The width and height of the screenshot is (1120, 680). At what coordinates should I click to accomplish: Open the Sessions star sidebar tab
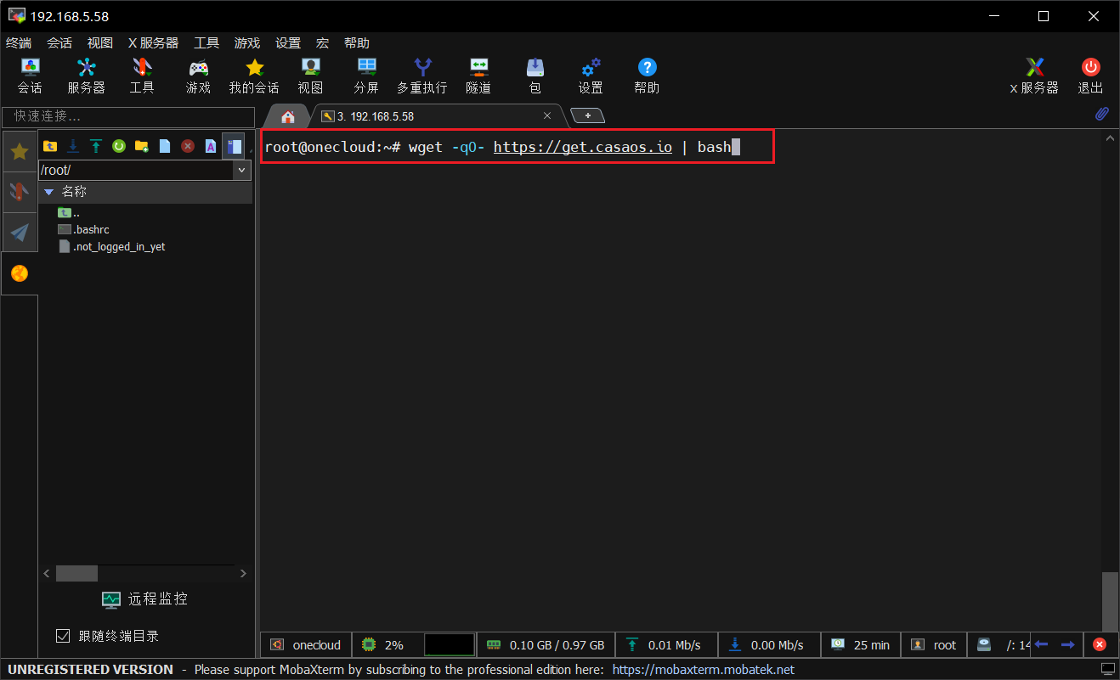20,152
